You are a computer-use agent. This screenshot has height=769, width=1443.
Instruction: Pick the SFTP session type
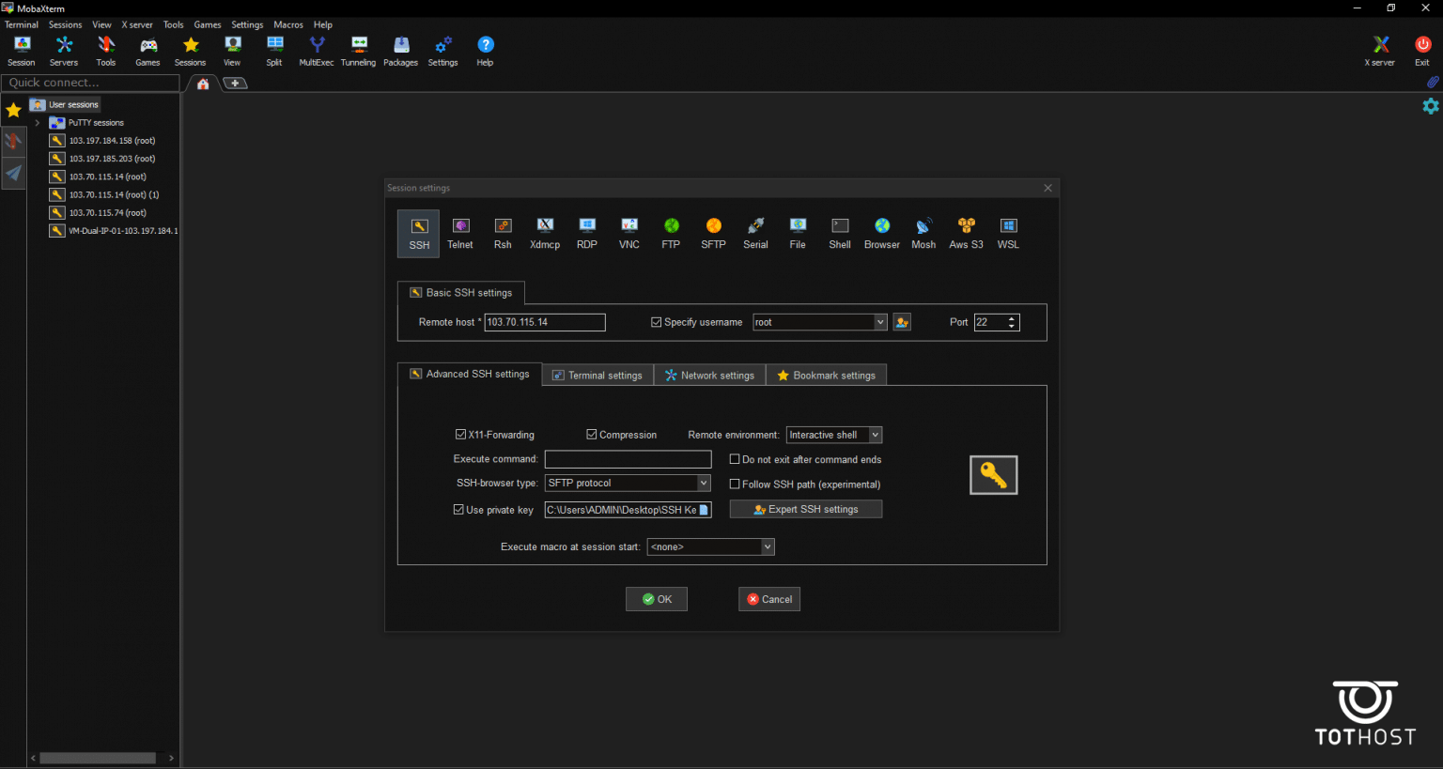coord(713,233)
